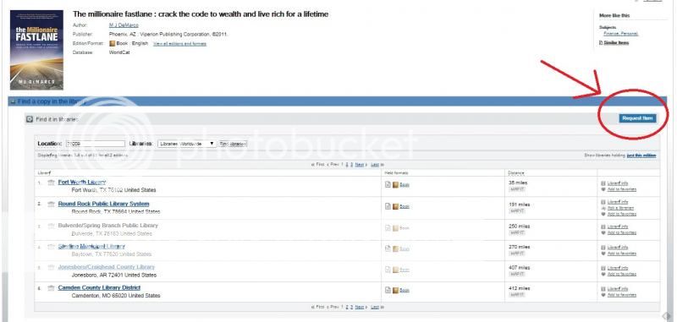Click the Millionaire Fastlane book cover
The height and width of the screenshot is (322, 677).
[36, 50]
